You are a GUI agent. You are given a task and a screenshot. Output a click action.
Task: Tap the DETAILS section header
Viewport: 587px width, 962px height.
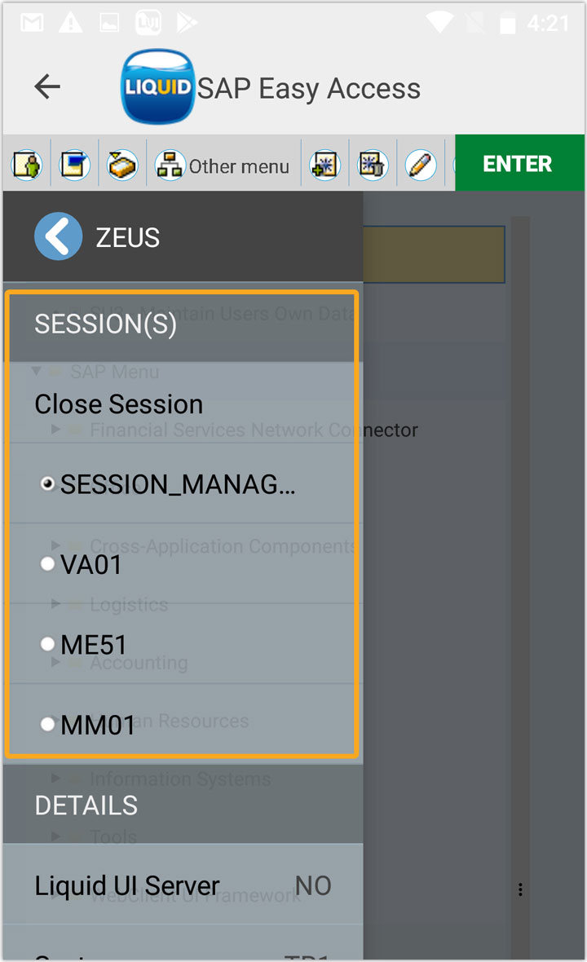(x=86, y=805)
